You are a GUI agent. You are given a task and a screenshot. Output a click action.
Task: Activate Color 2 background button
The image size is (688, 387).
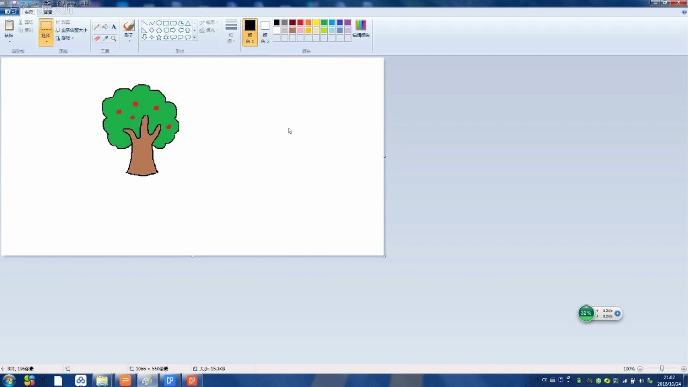click(x=265, y=32)
